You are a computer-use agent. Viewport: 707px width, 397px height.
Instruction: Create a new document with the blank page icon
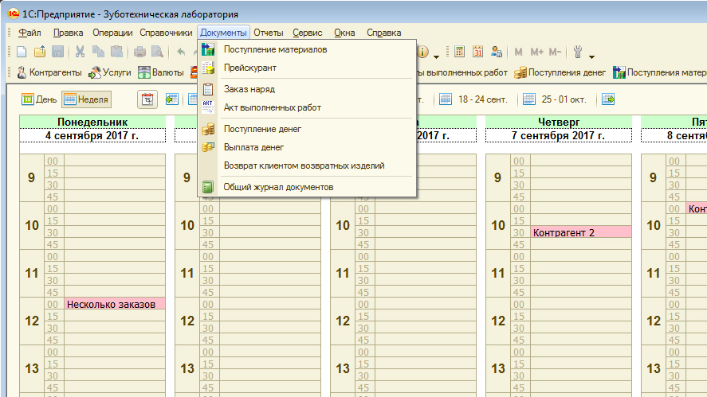(22, 53)
